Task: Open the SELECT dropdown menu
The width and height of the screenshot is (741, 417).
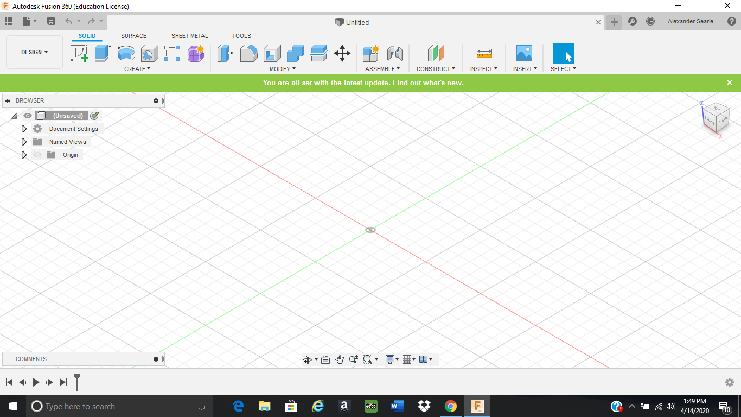Action: (x=564, y=69)
